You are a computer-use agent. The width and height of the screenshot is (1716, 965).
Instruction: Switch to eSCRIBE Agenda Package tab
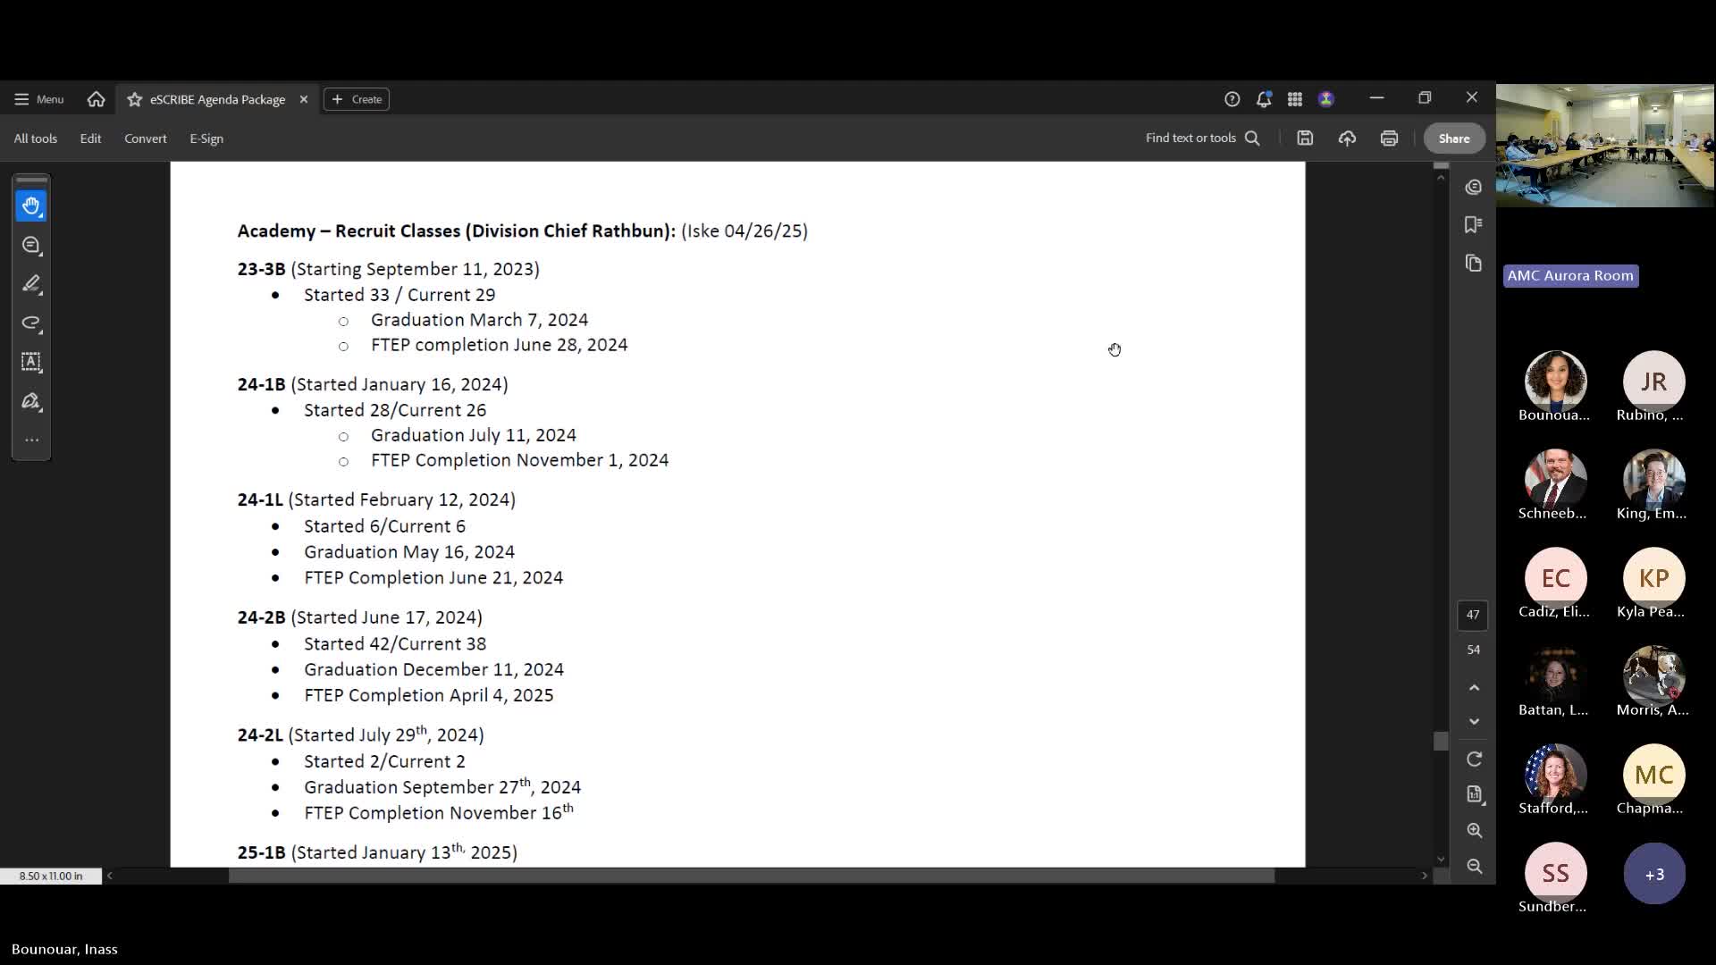(217, 99)
